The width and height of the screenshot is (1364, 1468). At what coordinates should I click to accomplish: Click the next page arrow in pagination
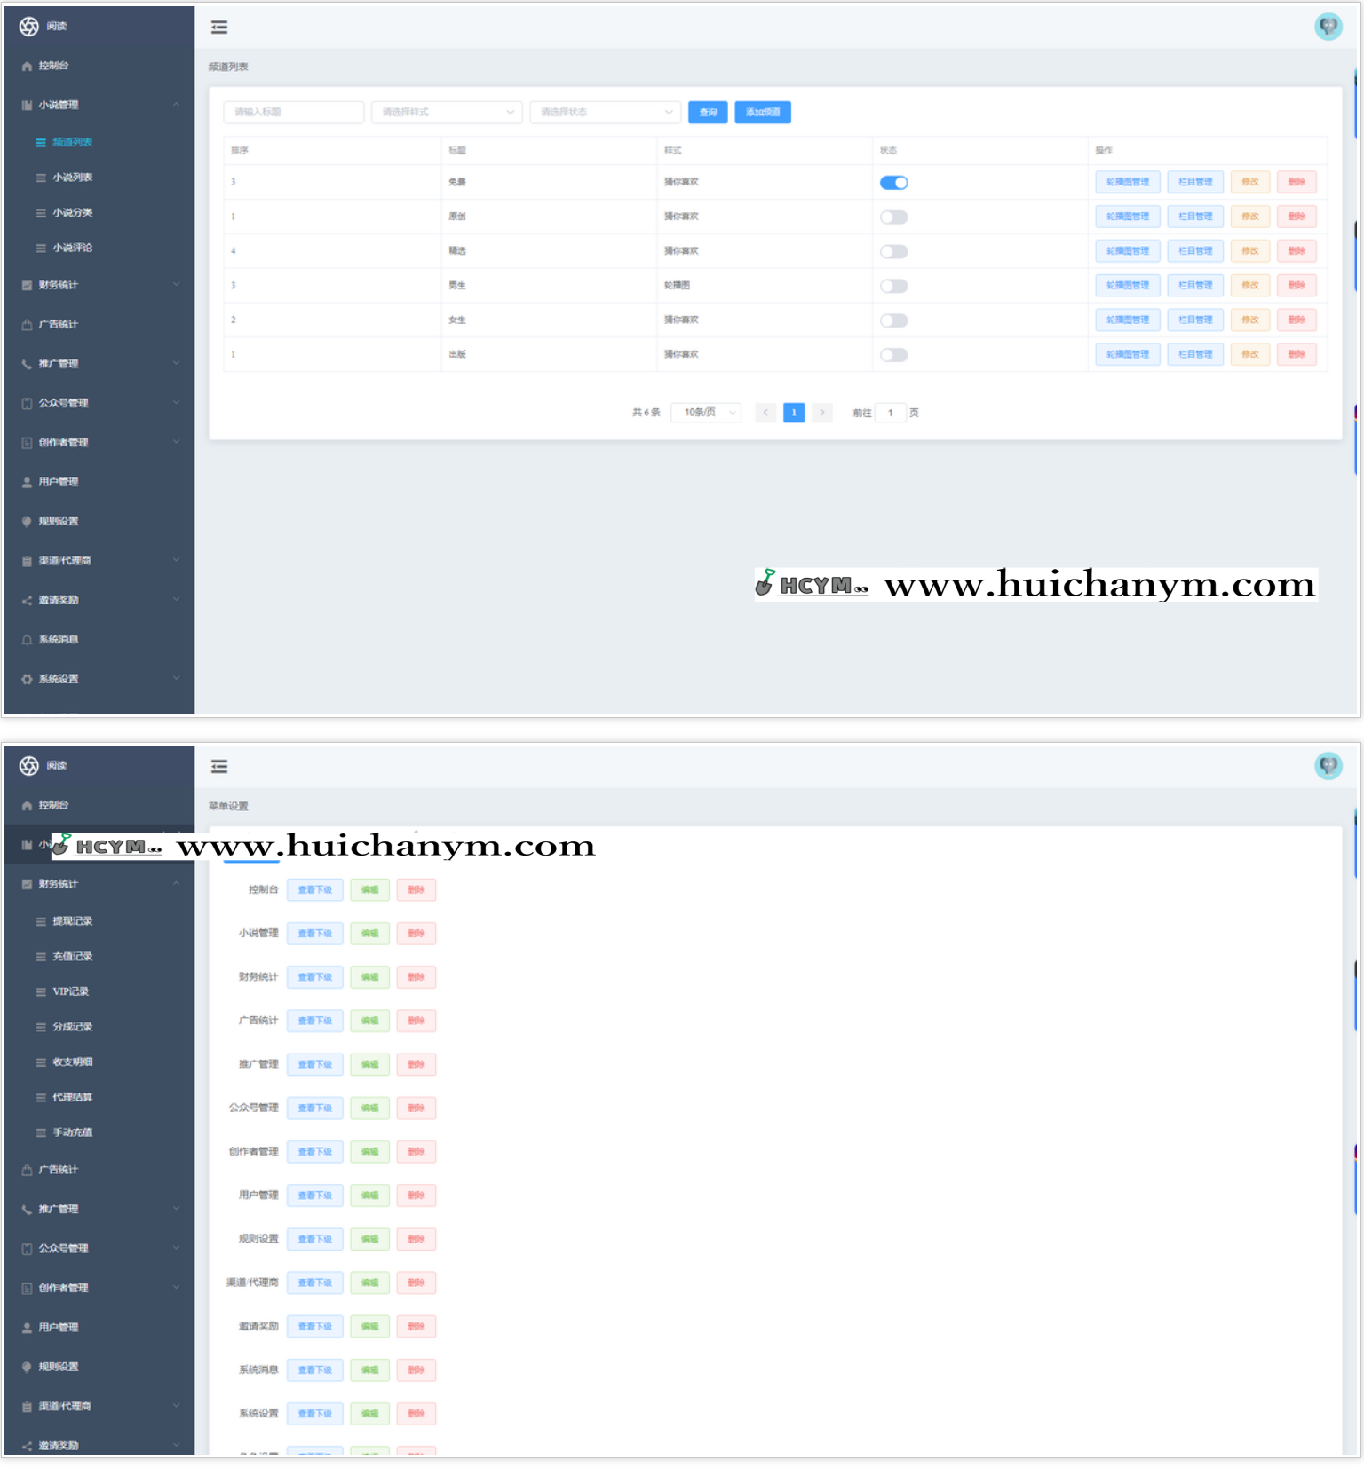tap(822, 413)
